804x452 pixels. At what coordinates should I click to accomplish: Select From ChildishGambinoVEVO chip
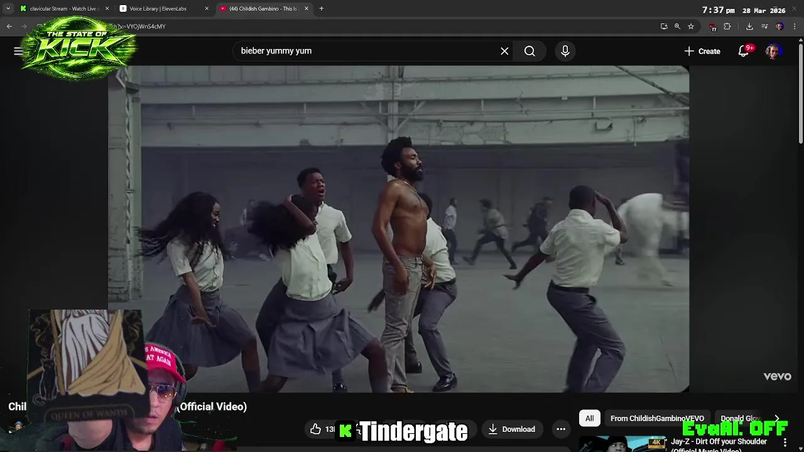coord(657,418)
